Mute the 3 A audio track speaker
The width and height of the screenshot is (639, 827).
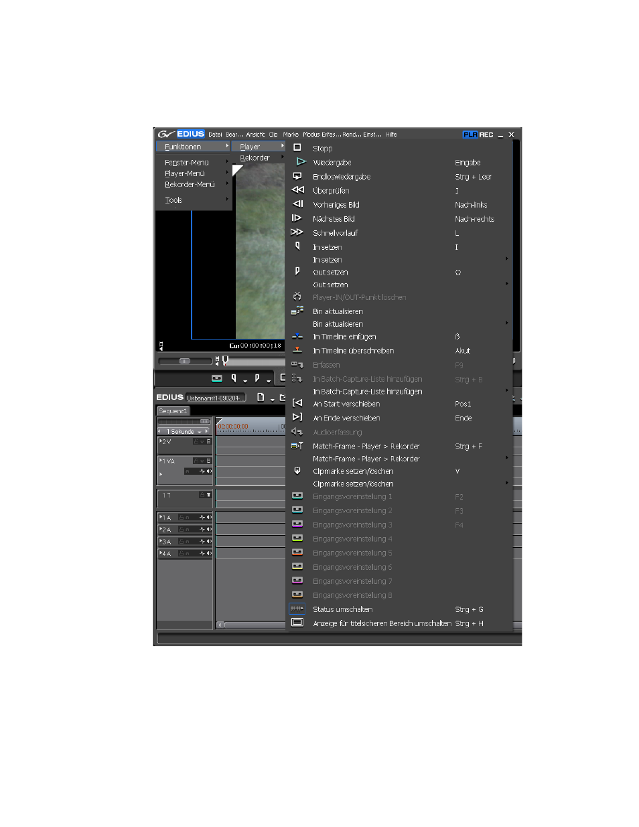click(209, 541)
